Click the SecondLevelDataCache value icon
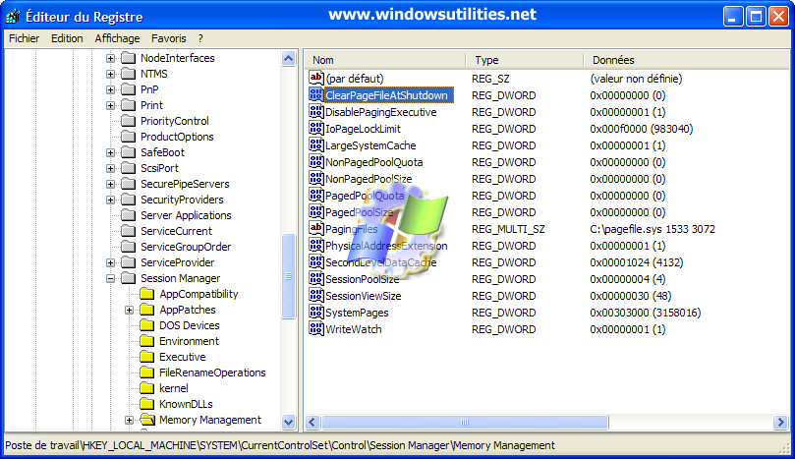This screenshot has height=459, width=795. coord(315,262)
